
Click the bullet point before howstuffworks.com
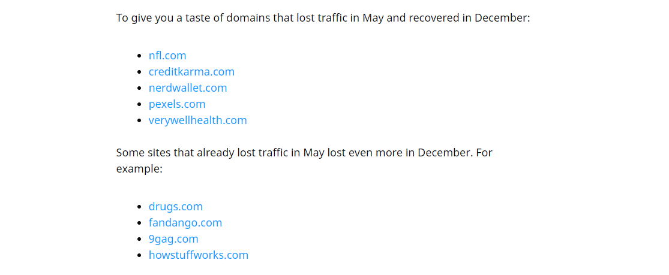pyautogui.click(x=140, y=256)
